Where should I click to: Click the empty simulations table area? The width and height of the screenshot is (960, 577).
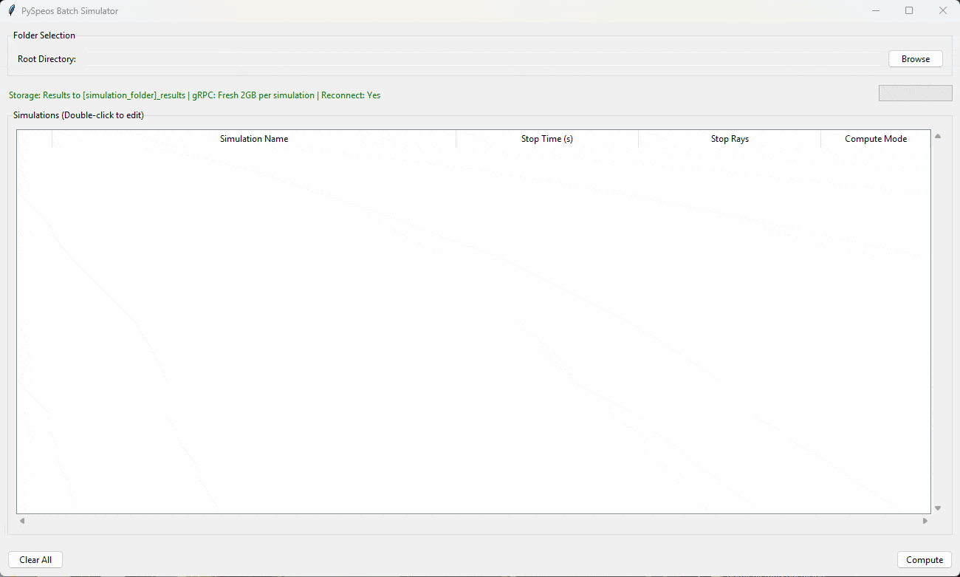pos(473,330)
